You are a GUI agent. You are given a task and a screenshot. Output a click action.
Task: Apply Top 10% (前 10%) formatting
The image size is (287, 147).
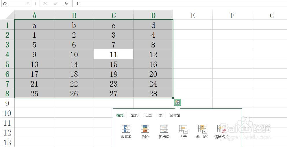pyautogui.click(x=202, y=132)
